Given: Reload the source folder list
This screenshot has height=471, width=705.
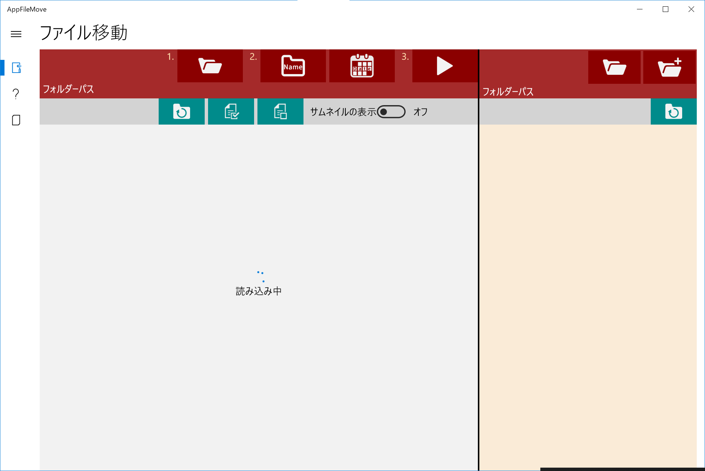Looking at the screenshot, I should [x=181, y=111].
